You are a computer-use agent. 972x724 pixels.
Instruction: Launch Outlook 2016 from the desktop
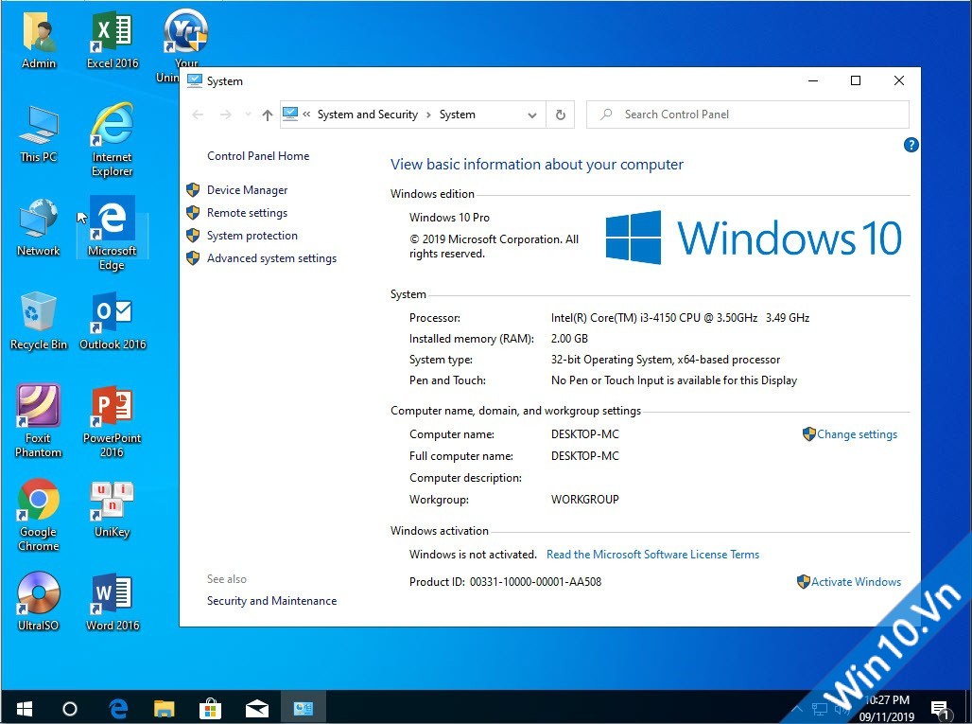pyautogui.click(x=113, y=322)
